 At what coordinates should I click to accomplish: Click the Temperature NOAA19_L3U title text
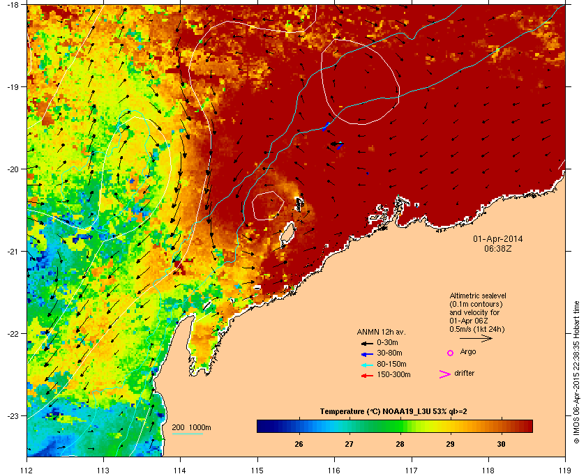click(393, 412)
